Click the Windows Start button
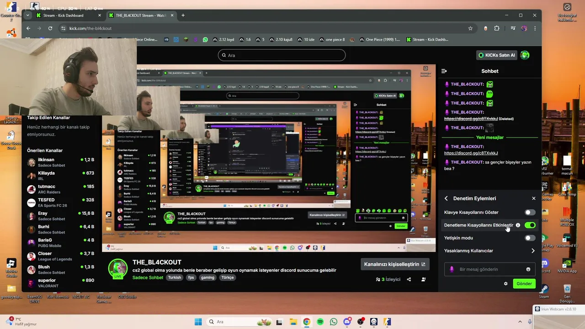The image size is (585, 329). tap(198, 322)
